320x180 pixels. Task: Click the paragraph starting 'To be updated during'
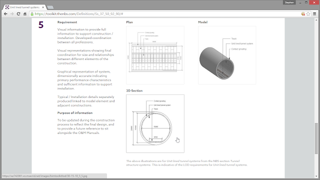pyautogui.click(x=86, y=126)
